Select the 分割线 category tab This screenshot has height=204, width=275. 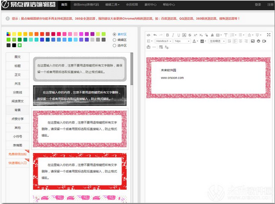(17, 92)
